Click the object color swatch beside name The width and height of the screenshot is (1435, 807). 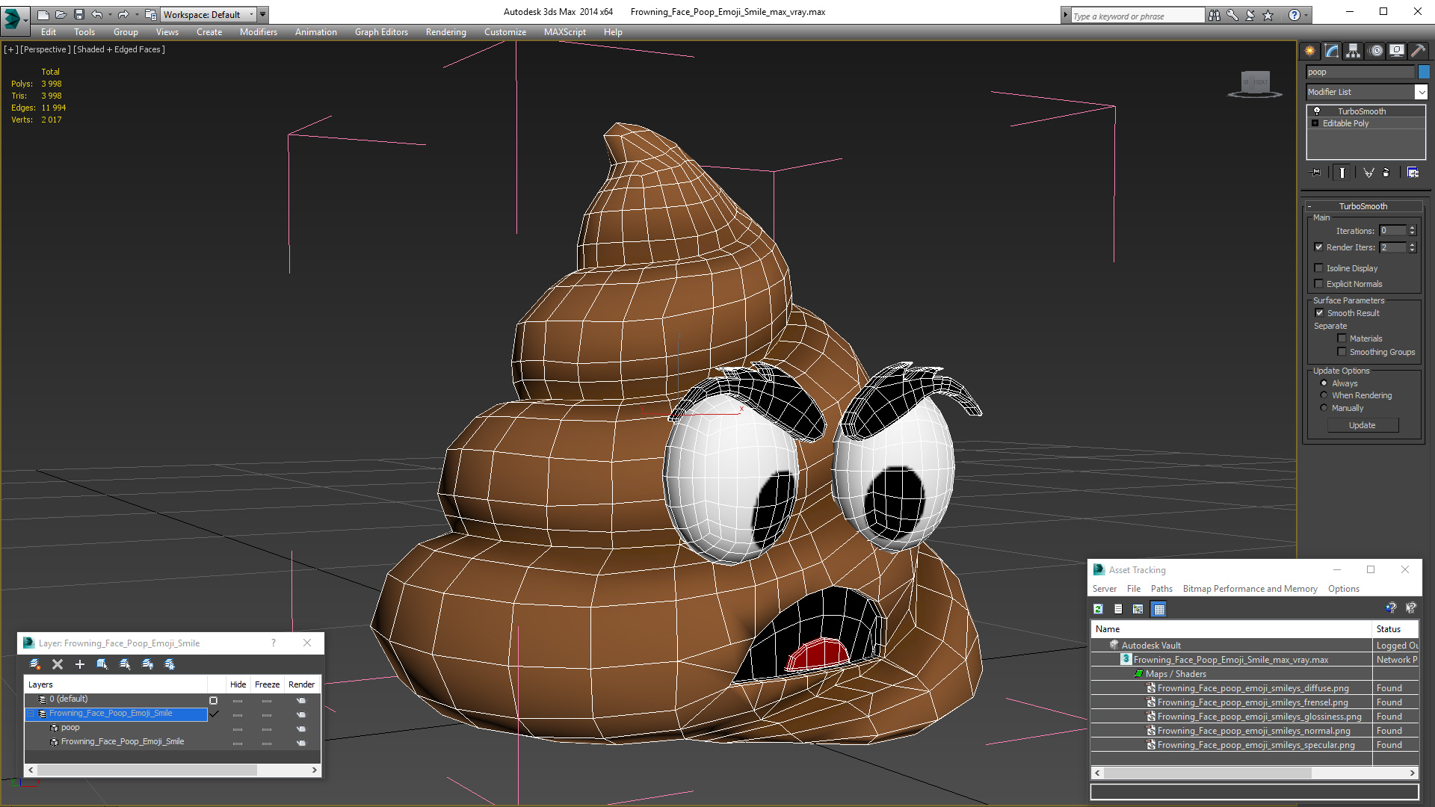[1424, 72]
